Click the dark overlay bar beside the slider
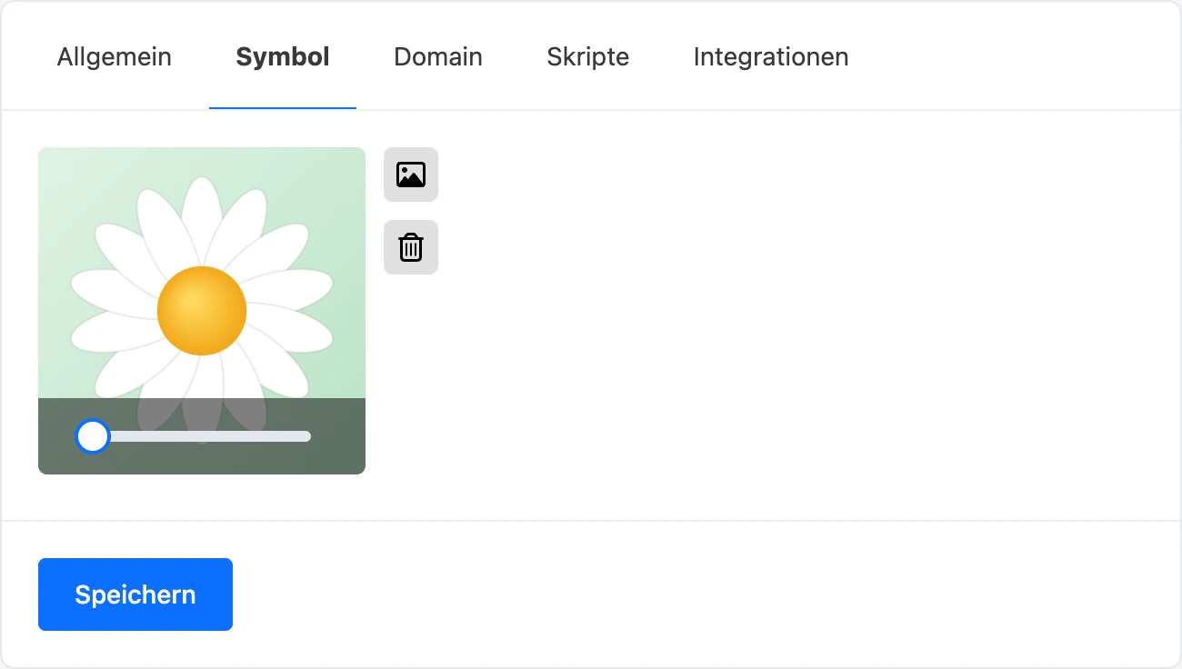The image size is (1182, 669). (338, 436)
